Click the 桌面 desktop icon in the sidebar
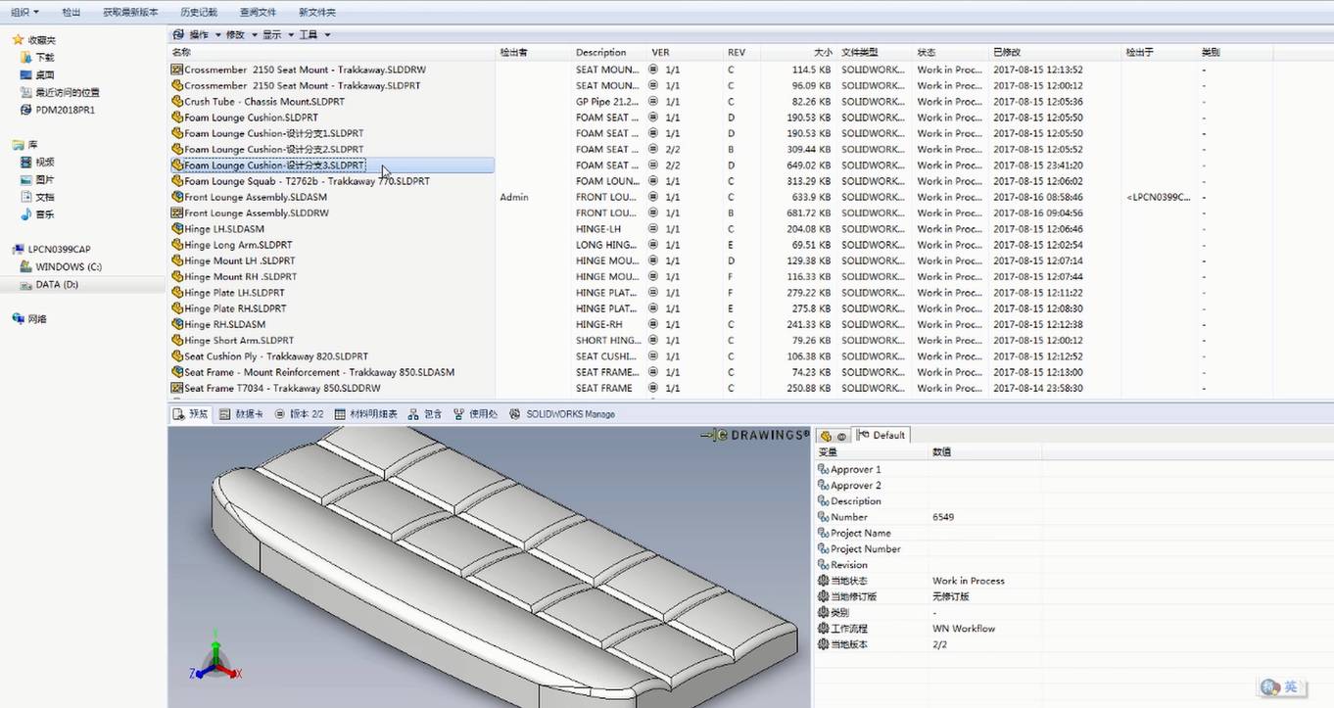This screenshot has height=708, width=1334. pos(26,74)
